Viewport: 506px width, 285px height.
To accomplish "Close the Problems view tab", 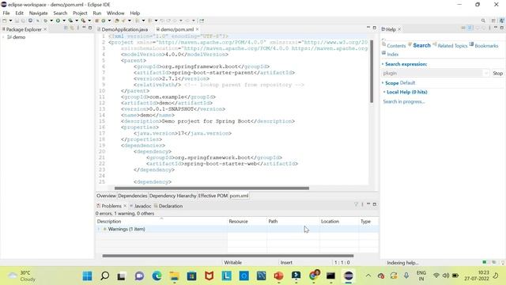I will pos(125,206).
